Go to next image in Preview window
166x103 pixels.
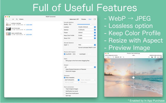[111, 57]
